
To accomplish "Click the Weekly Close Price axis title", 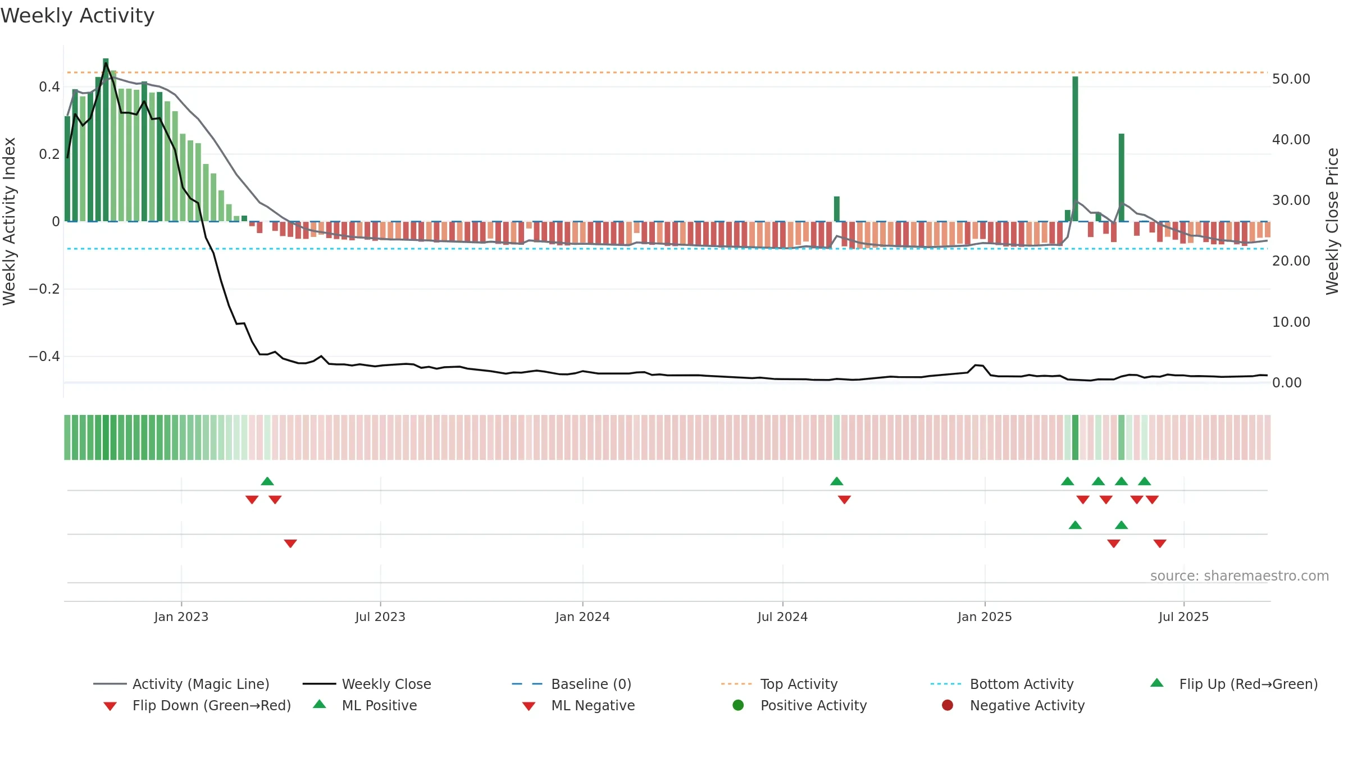I will [1332, 221].
